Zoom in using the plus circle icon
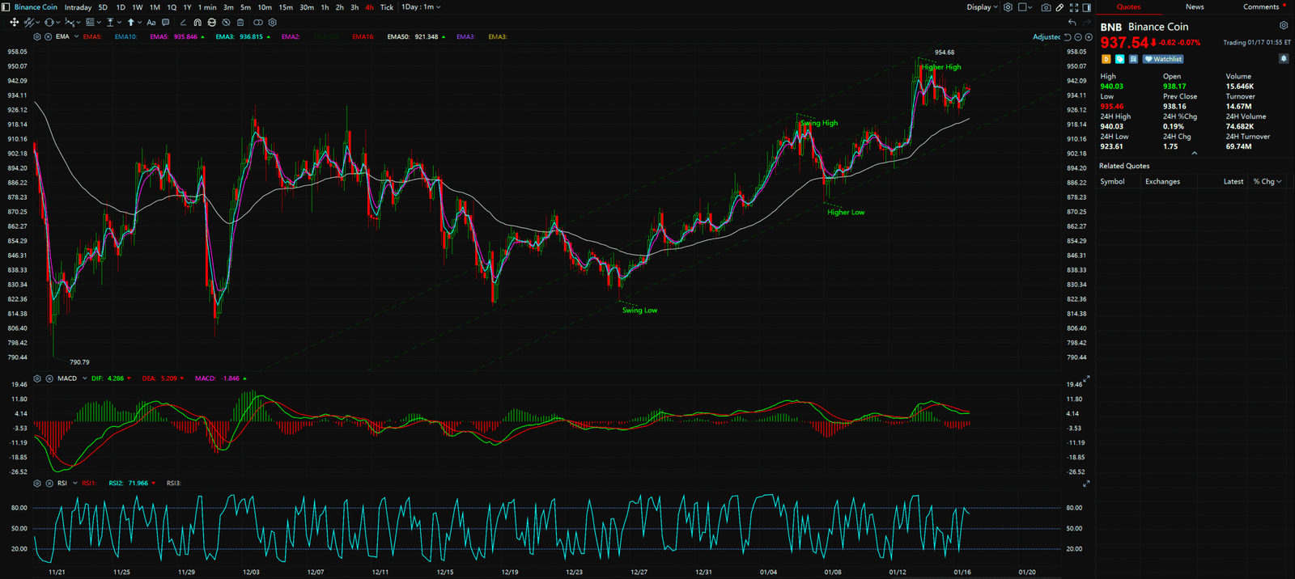Screen dimensions: 1295x579 click(x=1089, y=37)
